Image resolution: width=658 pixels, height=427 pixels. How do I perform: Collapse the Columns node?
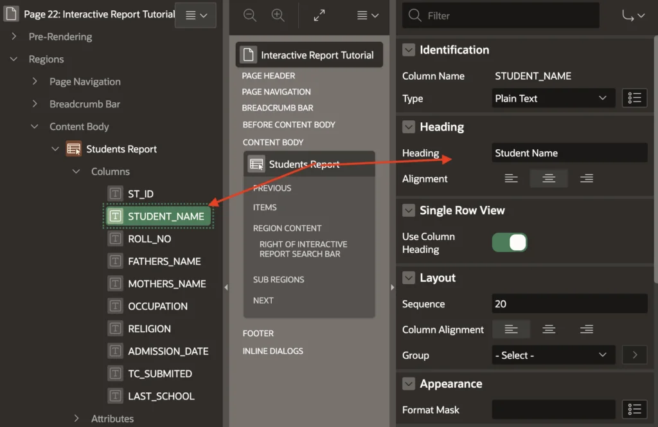(x=76, y=171)
